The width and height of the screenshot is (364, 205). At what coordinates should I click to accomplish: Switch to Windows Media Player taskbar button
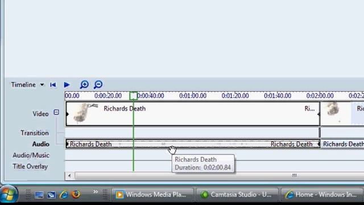(x=152, y=195)
